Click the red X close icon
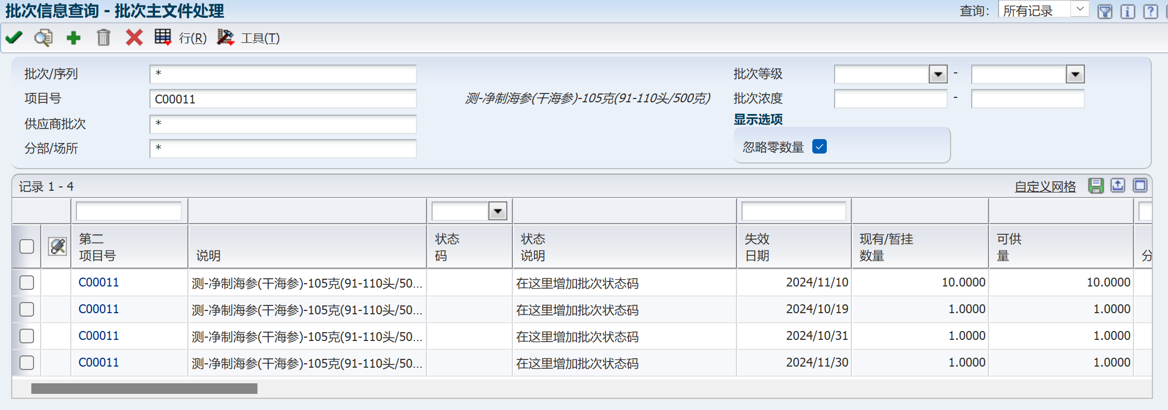Viewport: 1168px width, 410px height. pyautogui.click(x=134, y=38)
